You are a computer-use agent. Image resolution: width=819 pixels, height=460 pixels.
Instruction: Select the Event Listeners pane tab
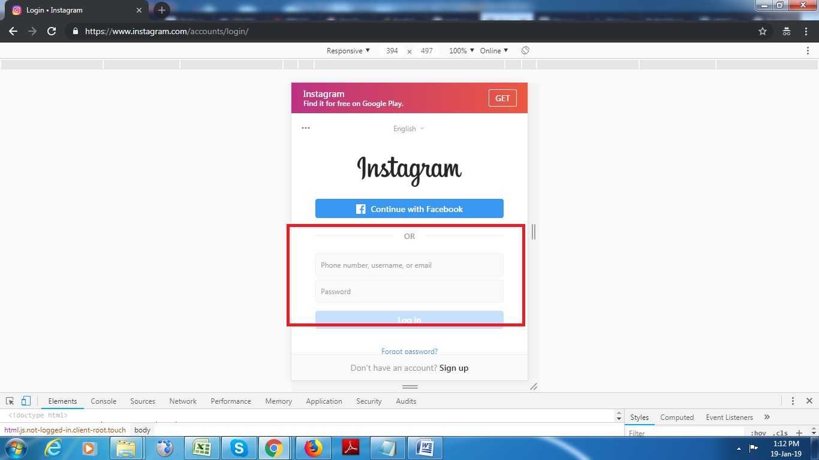coord(729,417)
